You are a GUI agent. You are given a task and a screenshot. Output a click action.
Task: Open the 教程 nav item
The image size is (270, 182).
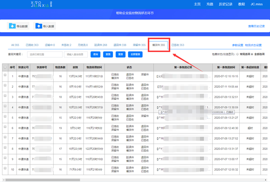[241, 4]
